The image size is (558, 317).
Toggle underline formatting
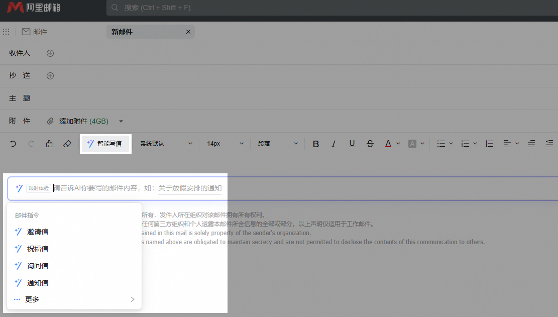352,144
